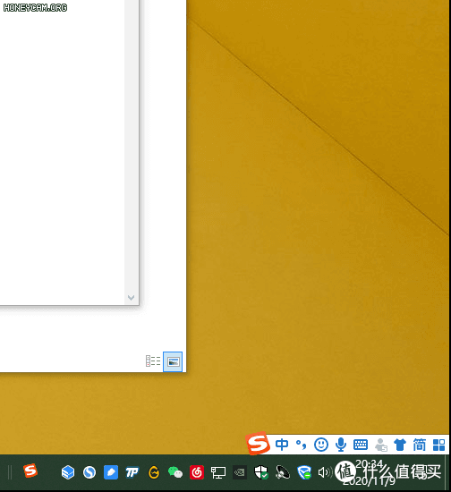The height and width of the screenshot is (492, 451).
Task: Open the Sogou browser blue S tray icon
Action: tap(89, 472)
